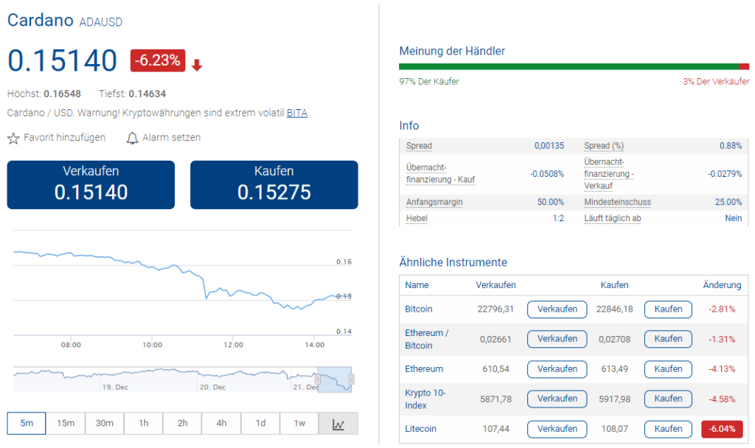The width and height of the screenshot is (755, 448).
Task: Open the Ethereum / Bitcoin instrument link
Action: (427, 339)
